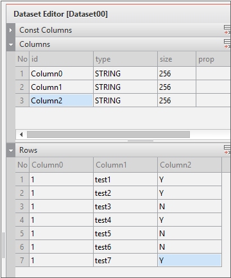The image size is (231, 278).
Task: Collapse the Rows section
Action: pyautogui.click(x=11, y=150)
